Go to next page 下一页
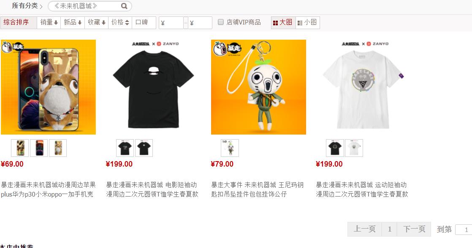The width and height of the screenshot is (472, 248). 414,229
